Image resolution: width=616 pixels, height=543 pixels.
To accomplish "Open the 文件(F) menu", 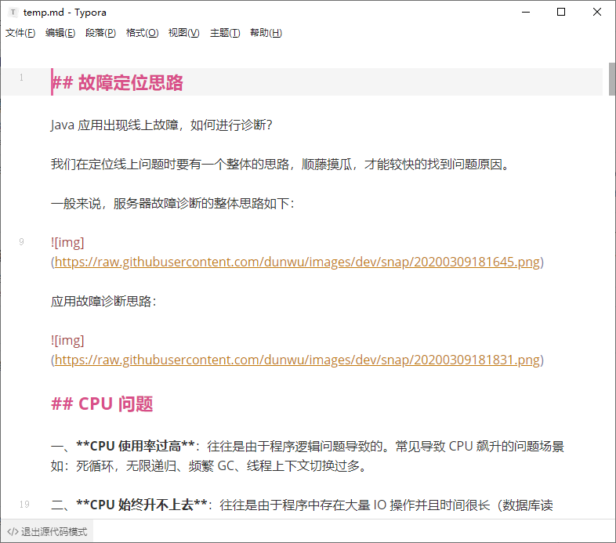I will tap(20, 33).
